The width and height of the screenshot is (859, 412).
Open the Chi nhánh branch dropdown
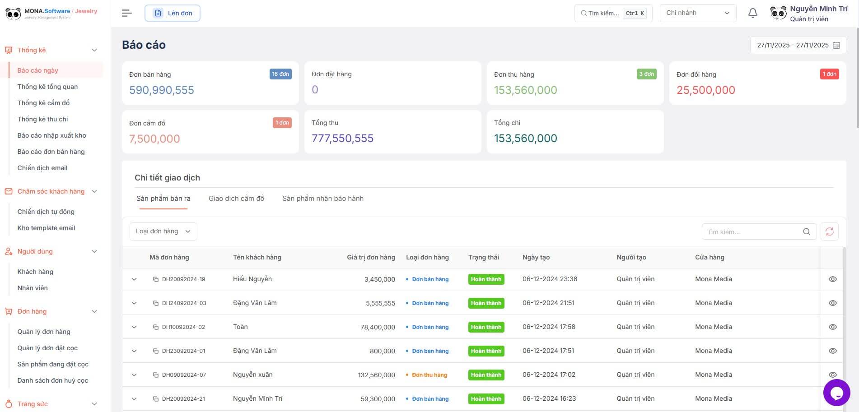pos(698,13)
